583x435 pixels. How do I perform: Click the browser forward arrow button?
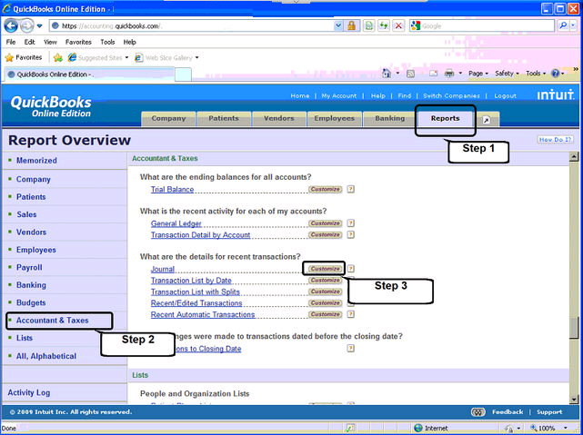tap(26, 25)
